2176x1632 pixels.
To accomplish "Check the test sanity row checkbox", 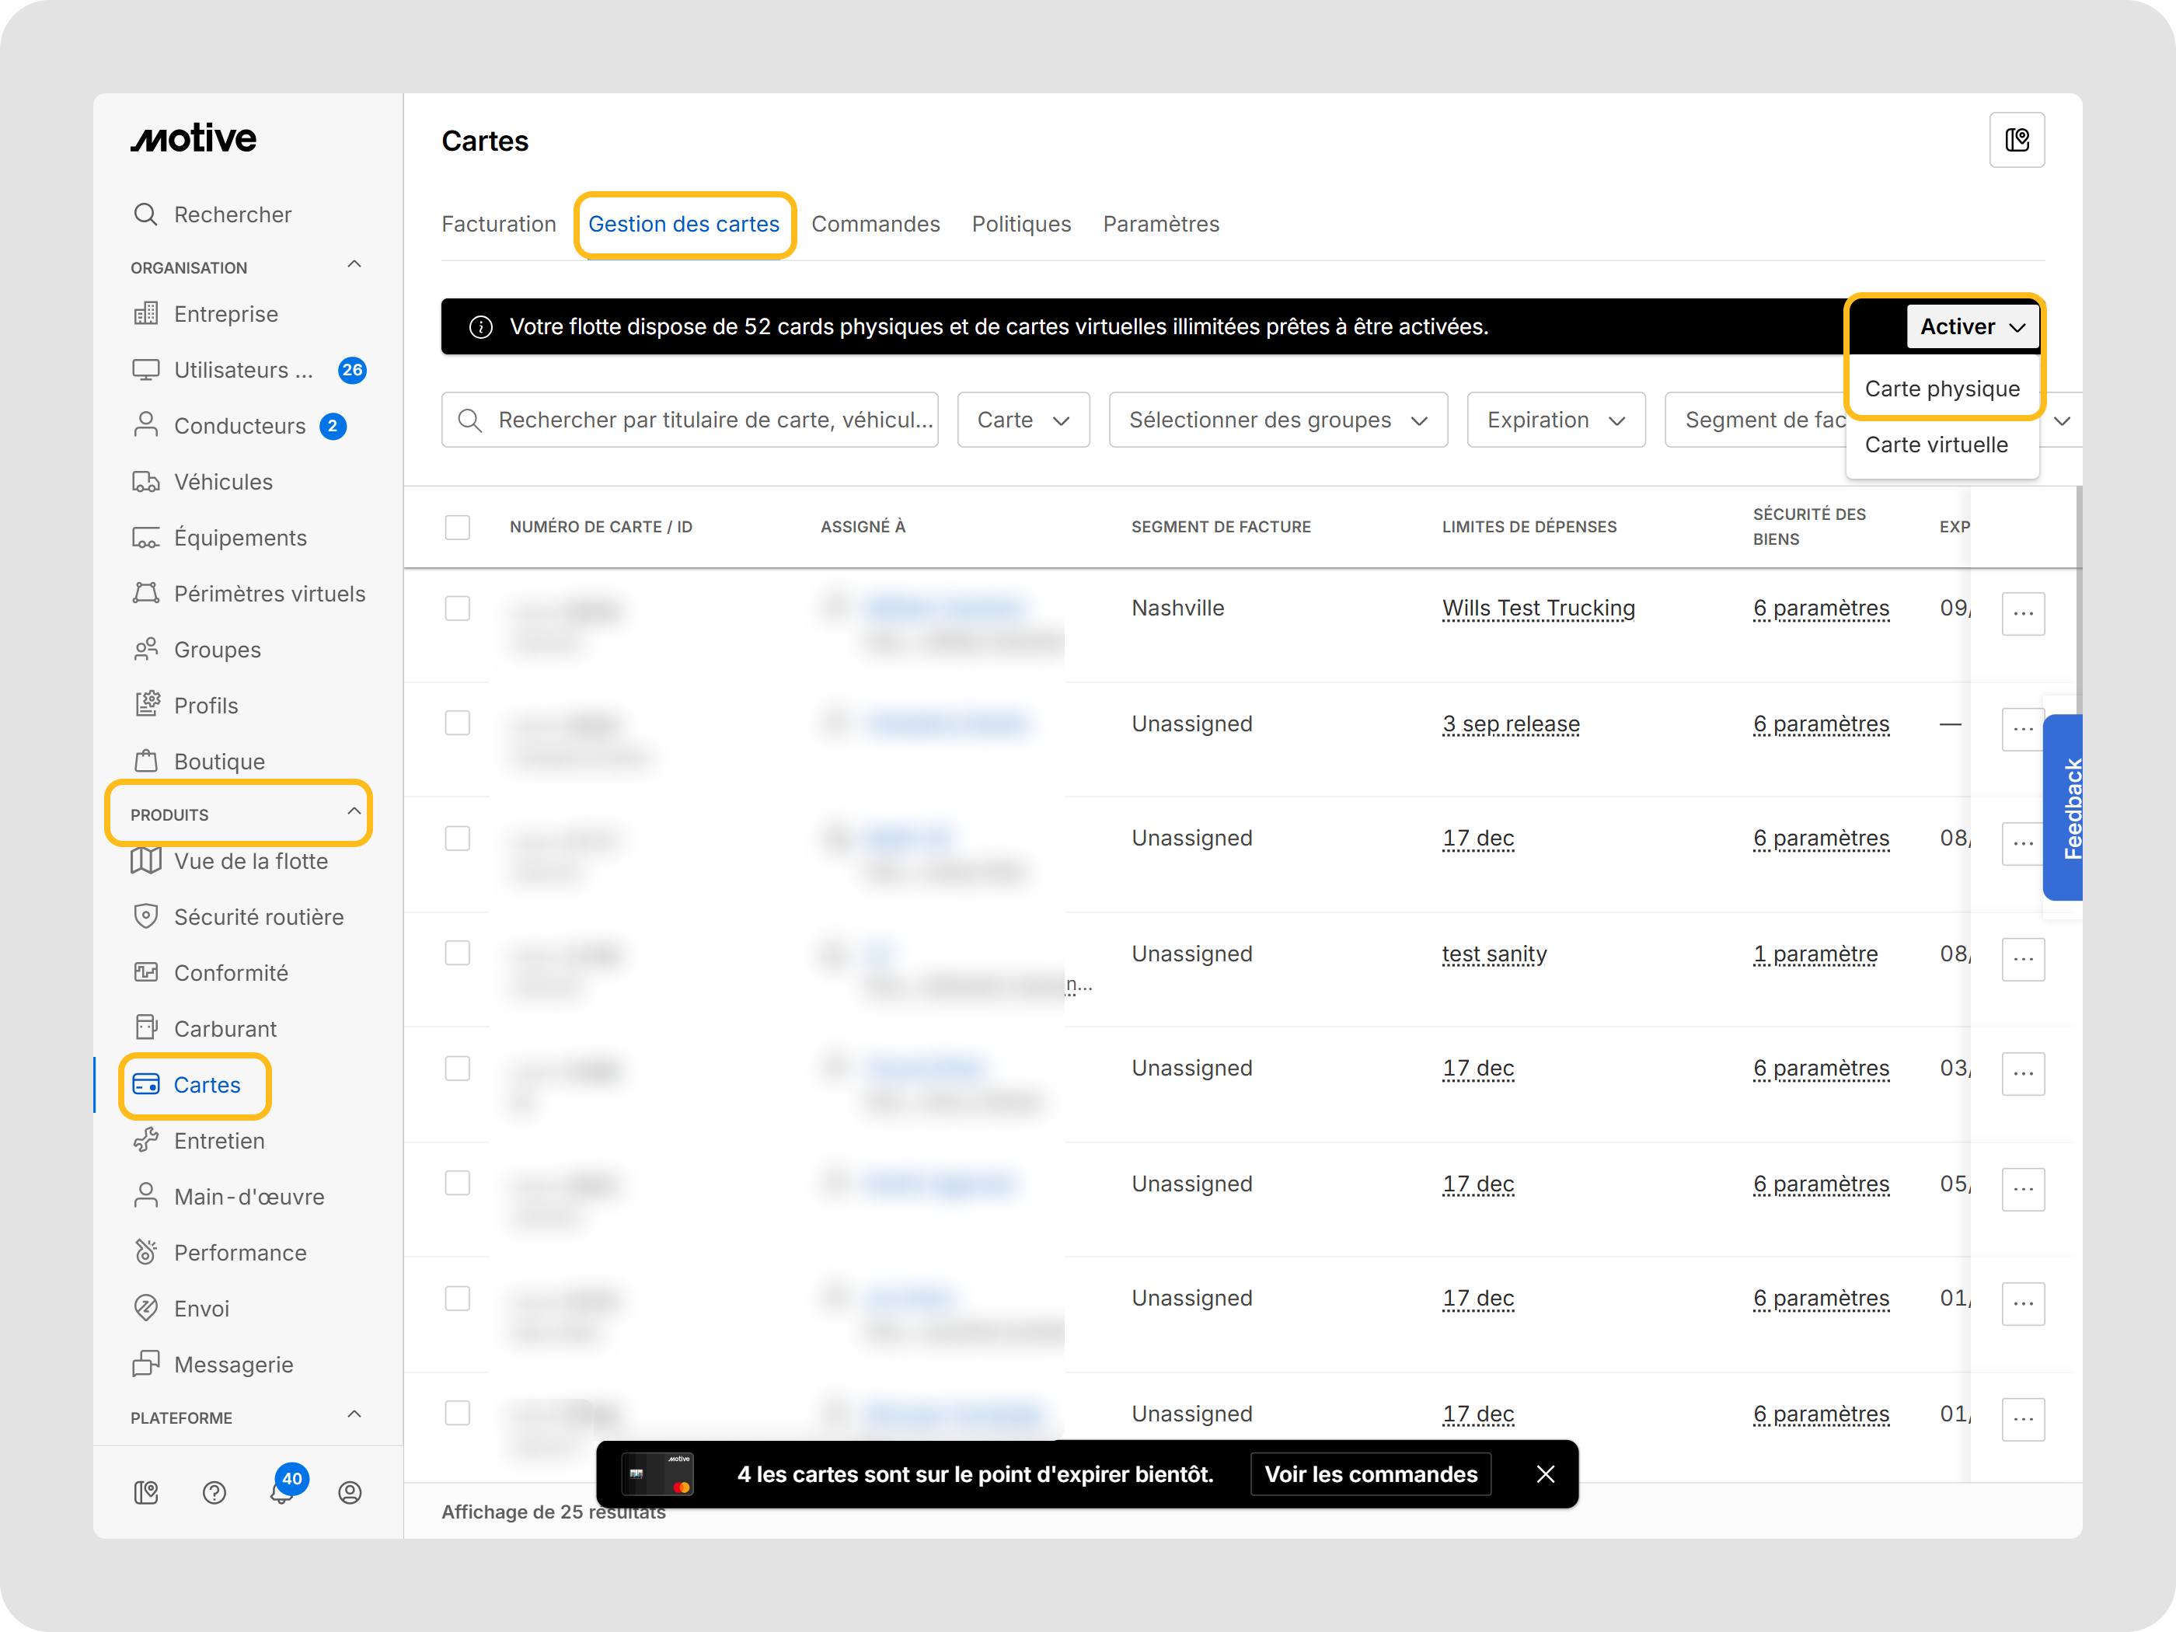I will click(x=458, y=954).
